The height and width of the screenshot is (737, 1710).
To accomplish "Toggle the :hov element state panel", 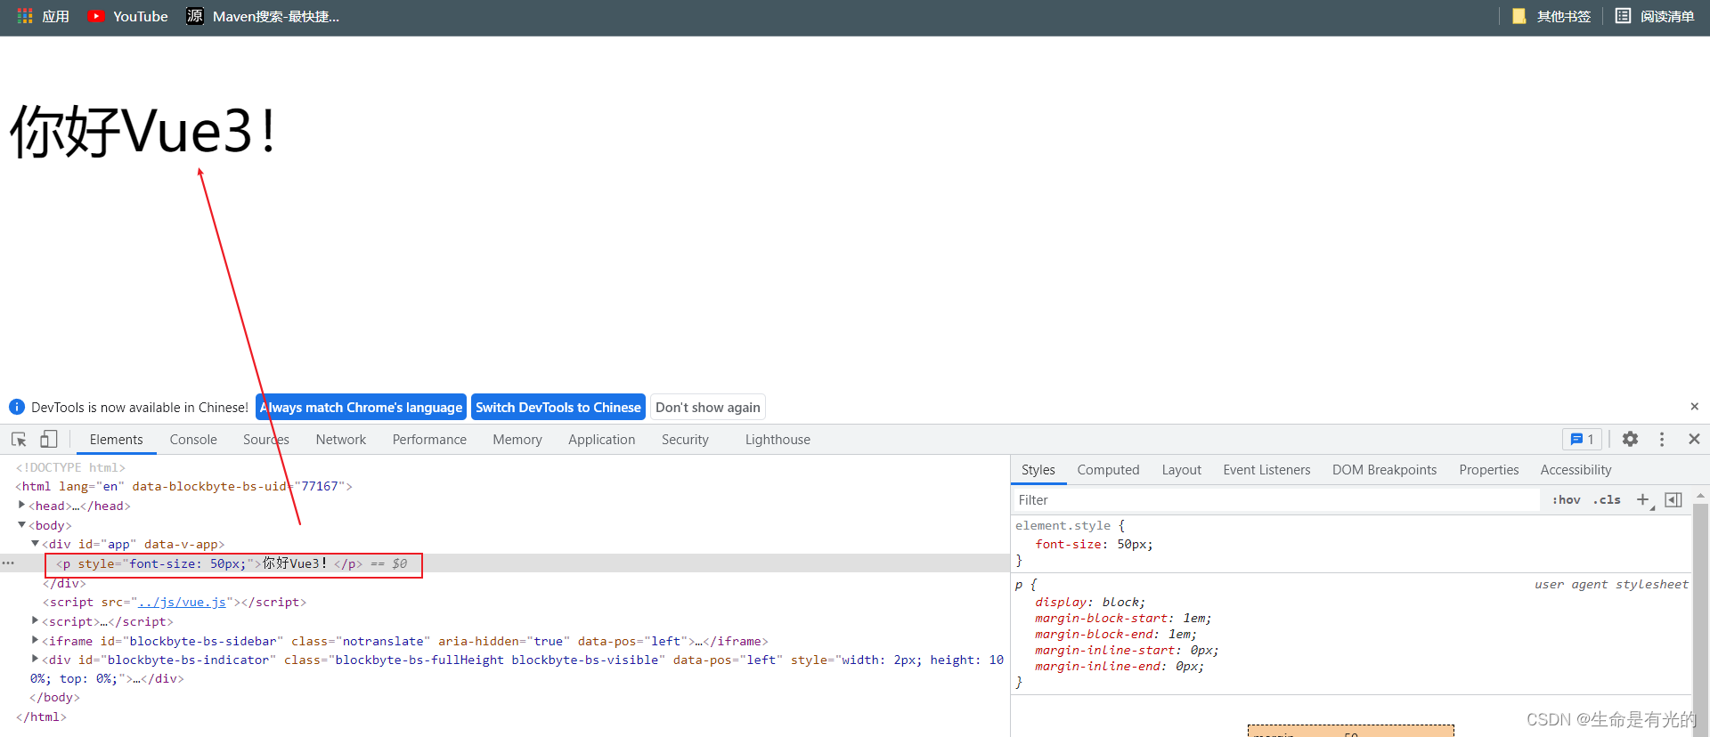I will coord(1566,499).
